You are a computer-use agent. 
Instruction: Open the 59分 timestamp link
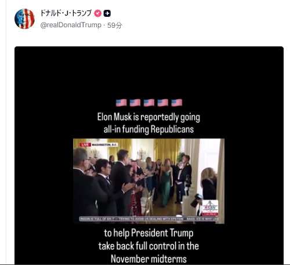(x=115, y=25)
